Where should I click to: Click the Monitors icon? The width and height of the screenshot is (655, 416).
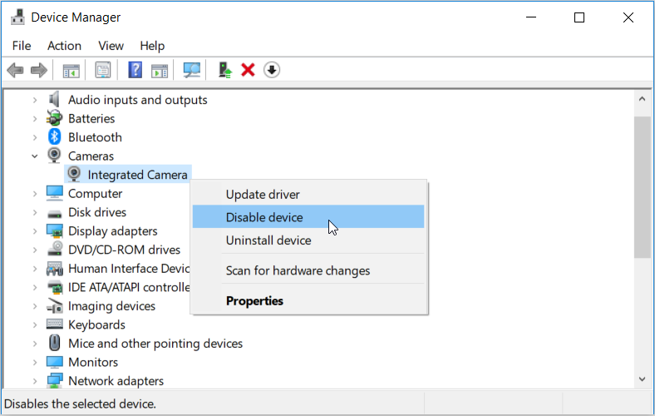point(54,362)
